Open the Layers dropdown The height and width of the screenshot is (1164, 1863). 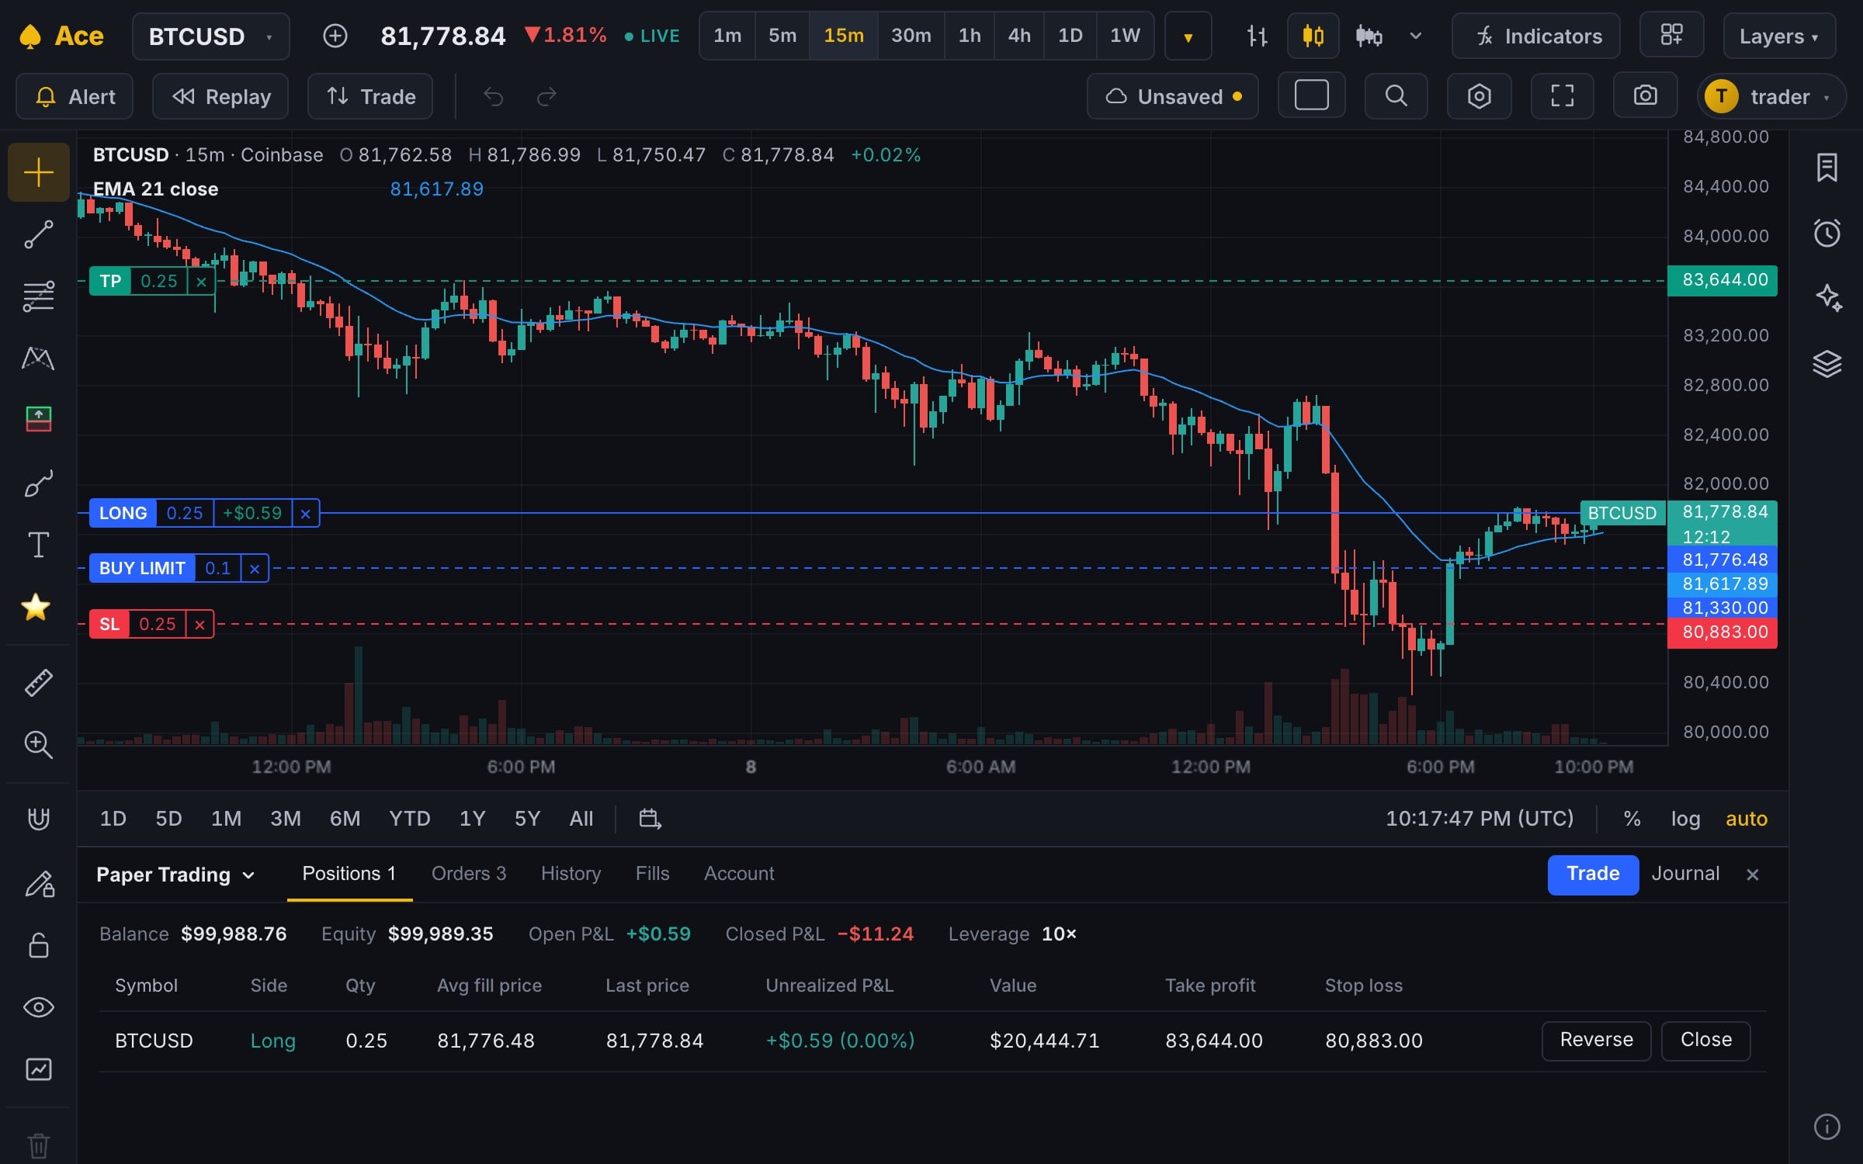pyautogui.click(x=1778, y=36)
